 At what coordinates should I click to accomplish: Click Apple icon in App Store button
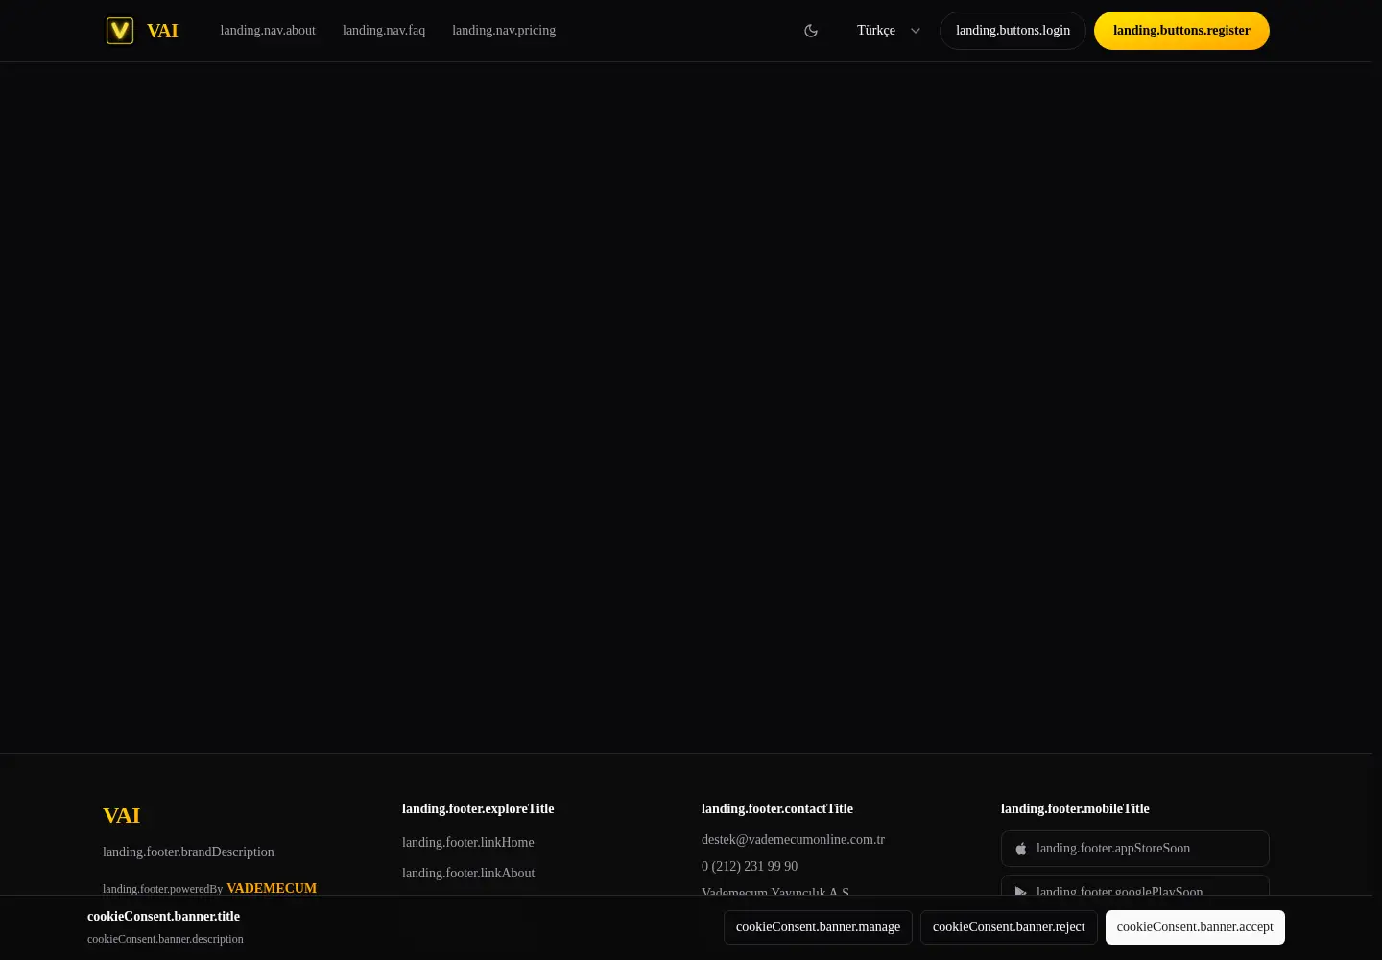(1021, 849)
